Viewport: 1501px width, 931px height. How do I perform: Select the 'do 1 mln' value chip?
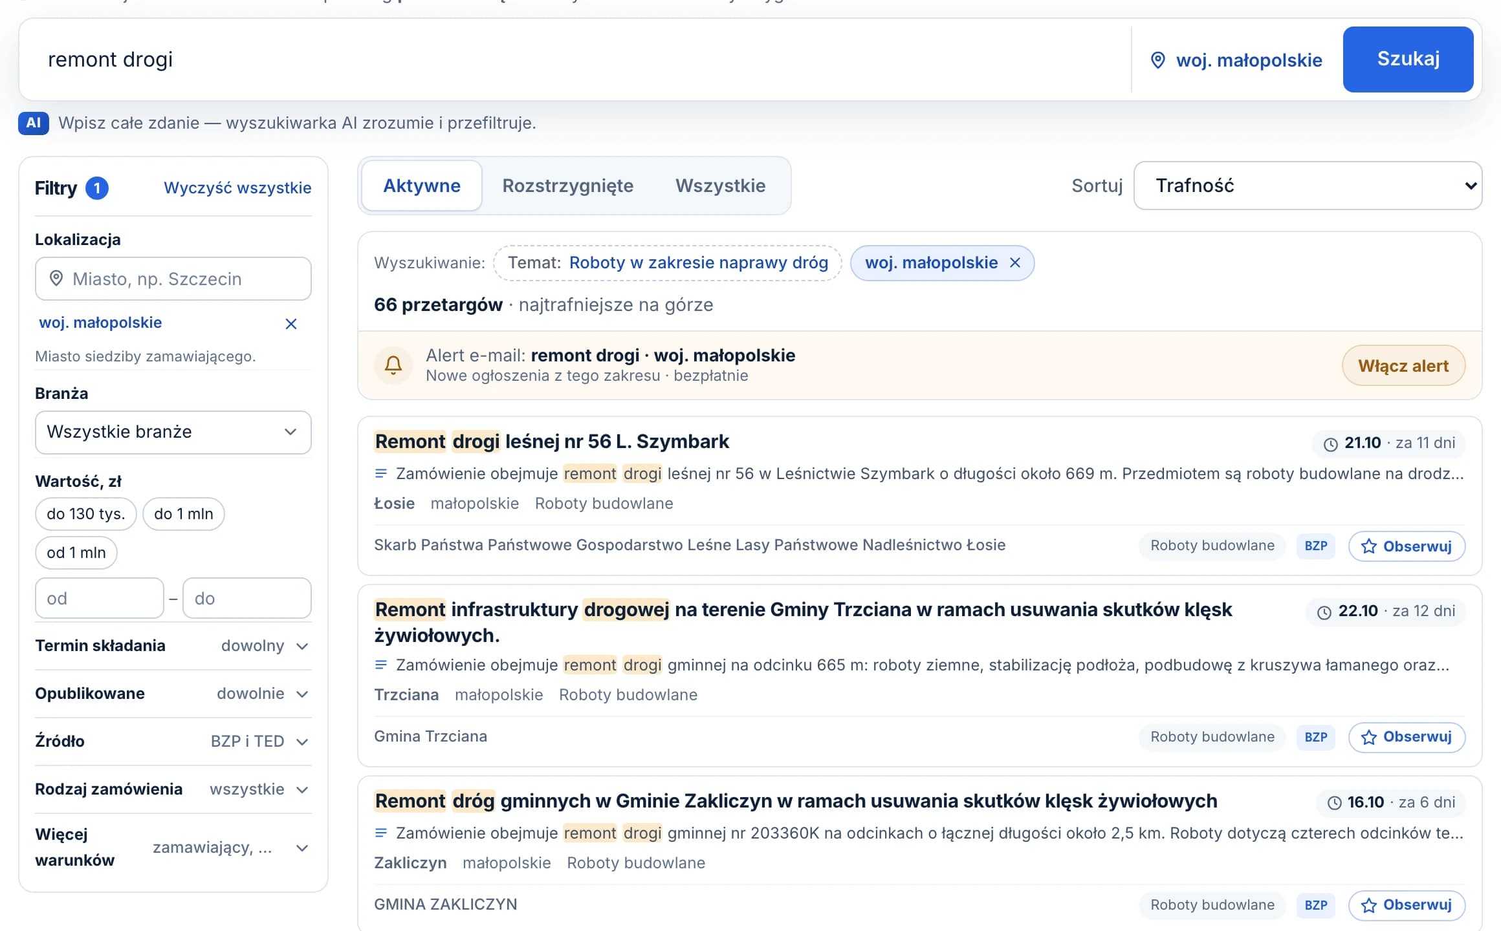click(x=184, y=514)
